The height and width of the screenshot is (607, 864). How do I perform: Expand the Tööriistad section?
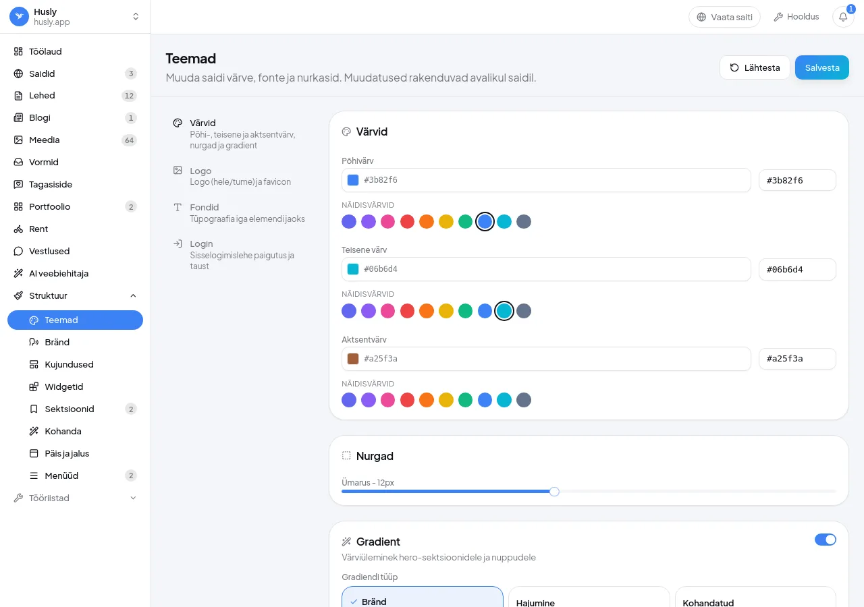point(76,498)
